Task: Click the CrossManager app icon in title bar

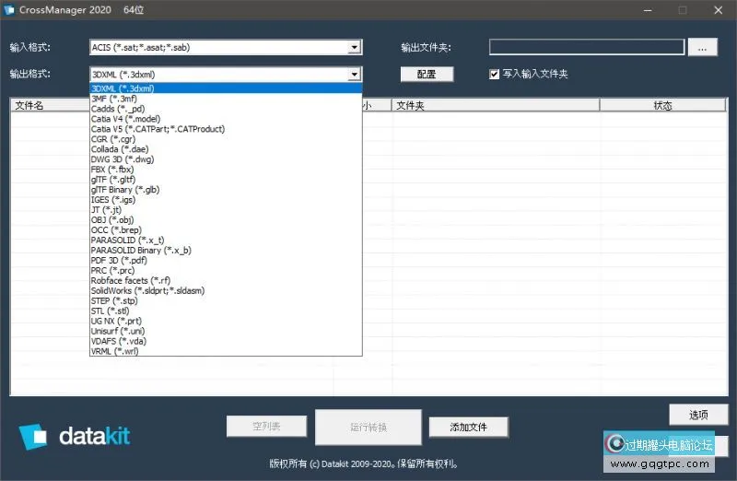Action: (11, 9)
